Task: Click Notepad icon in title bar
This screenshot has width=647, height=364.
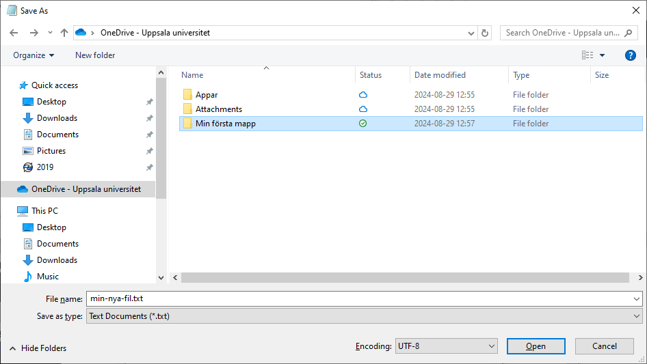Action: pyautogui.click(x=12, y=10)
